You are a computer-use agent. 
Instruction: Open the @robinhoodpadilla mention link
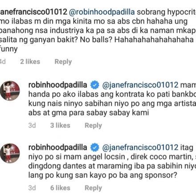[x=102, y=12]
